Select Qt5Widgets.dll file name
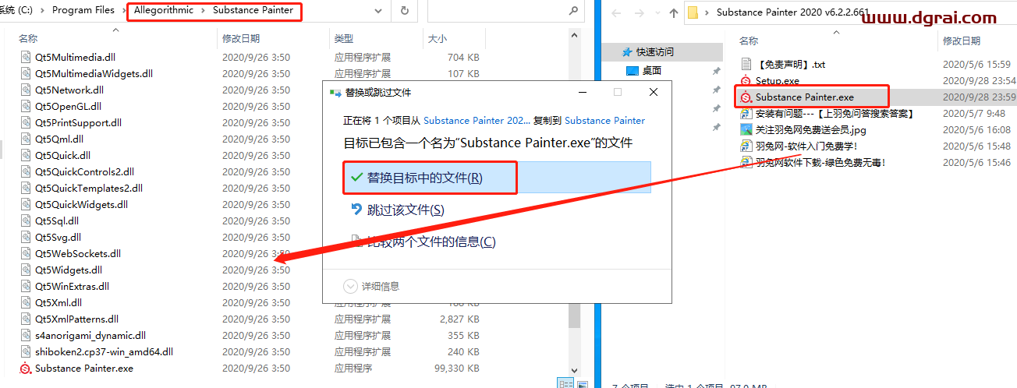The width and height of the screenshot is (1017, 388). click(x=69, y=270)
